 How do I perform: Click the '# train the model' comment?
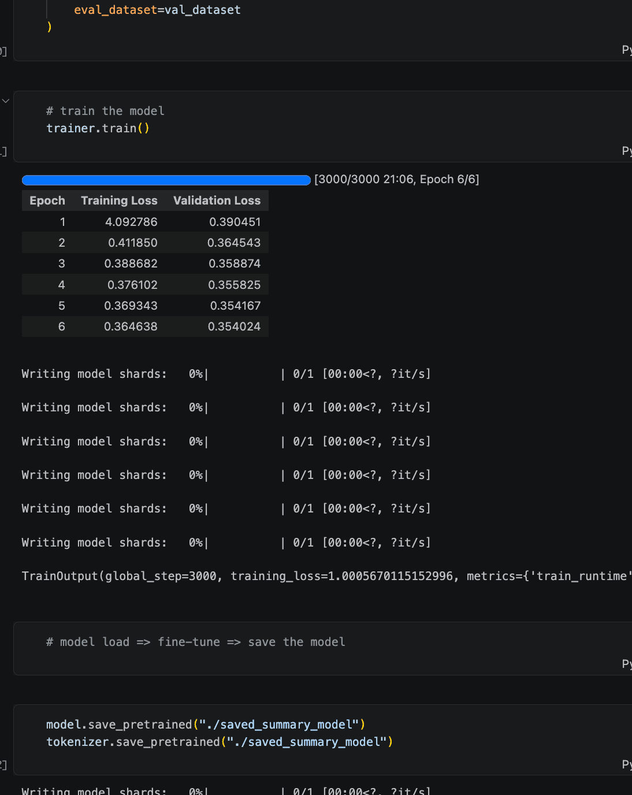pyautogui.click(x=105, y=111)
